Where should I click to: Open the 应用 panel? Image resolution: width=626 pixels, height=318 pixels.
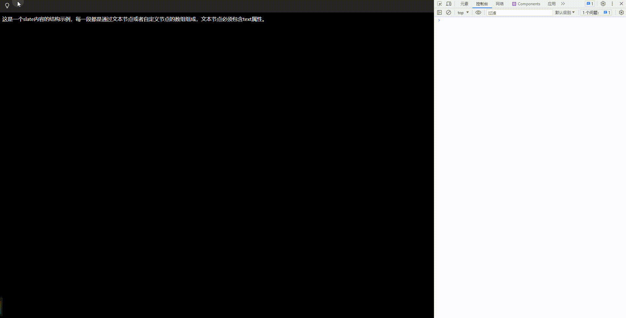point(551,4)
